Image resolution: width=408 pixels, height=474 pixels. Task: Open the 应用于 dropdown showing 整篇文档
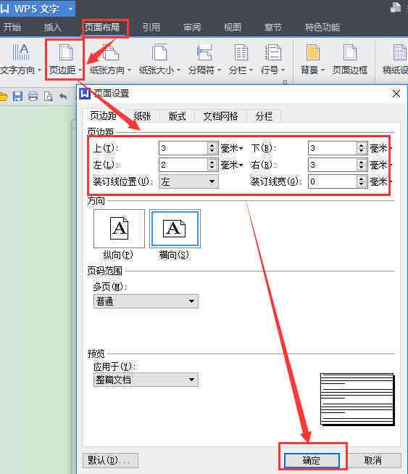(x=146, y=380)
